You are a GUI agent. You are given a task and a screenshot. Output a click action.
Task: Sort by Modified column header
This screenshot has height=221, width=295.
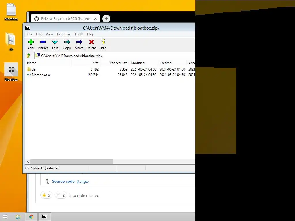pos(143,63)
